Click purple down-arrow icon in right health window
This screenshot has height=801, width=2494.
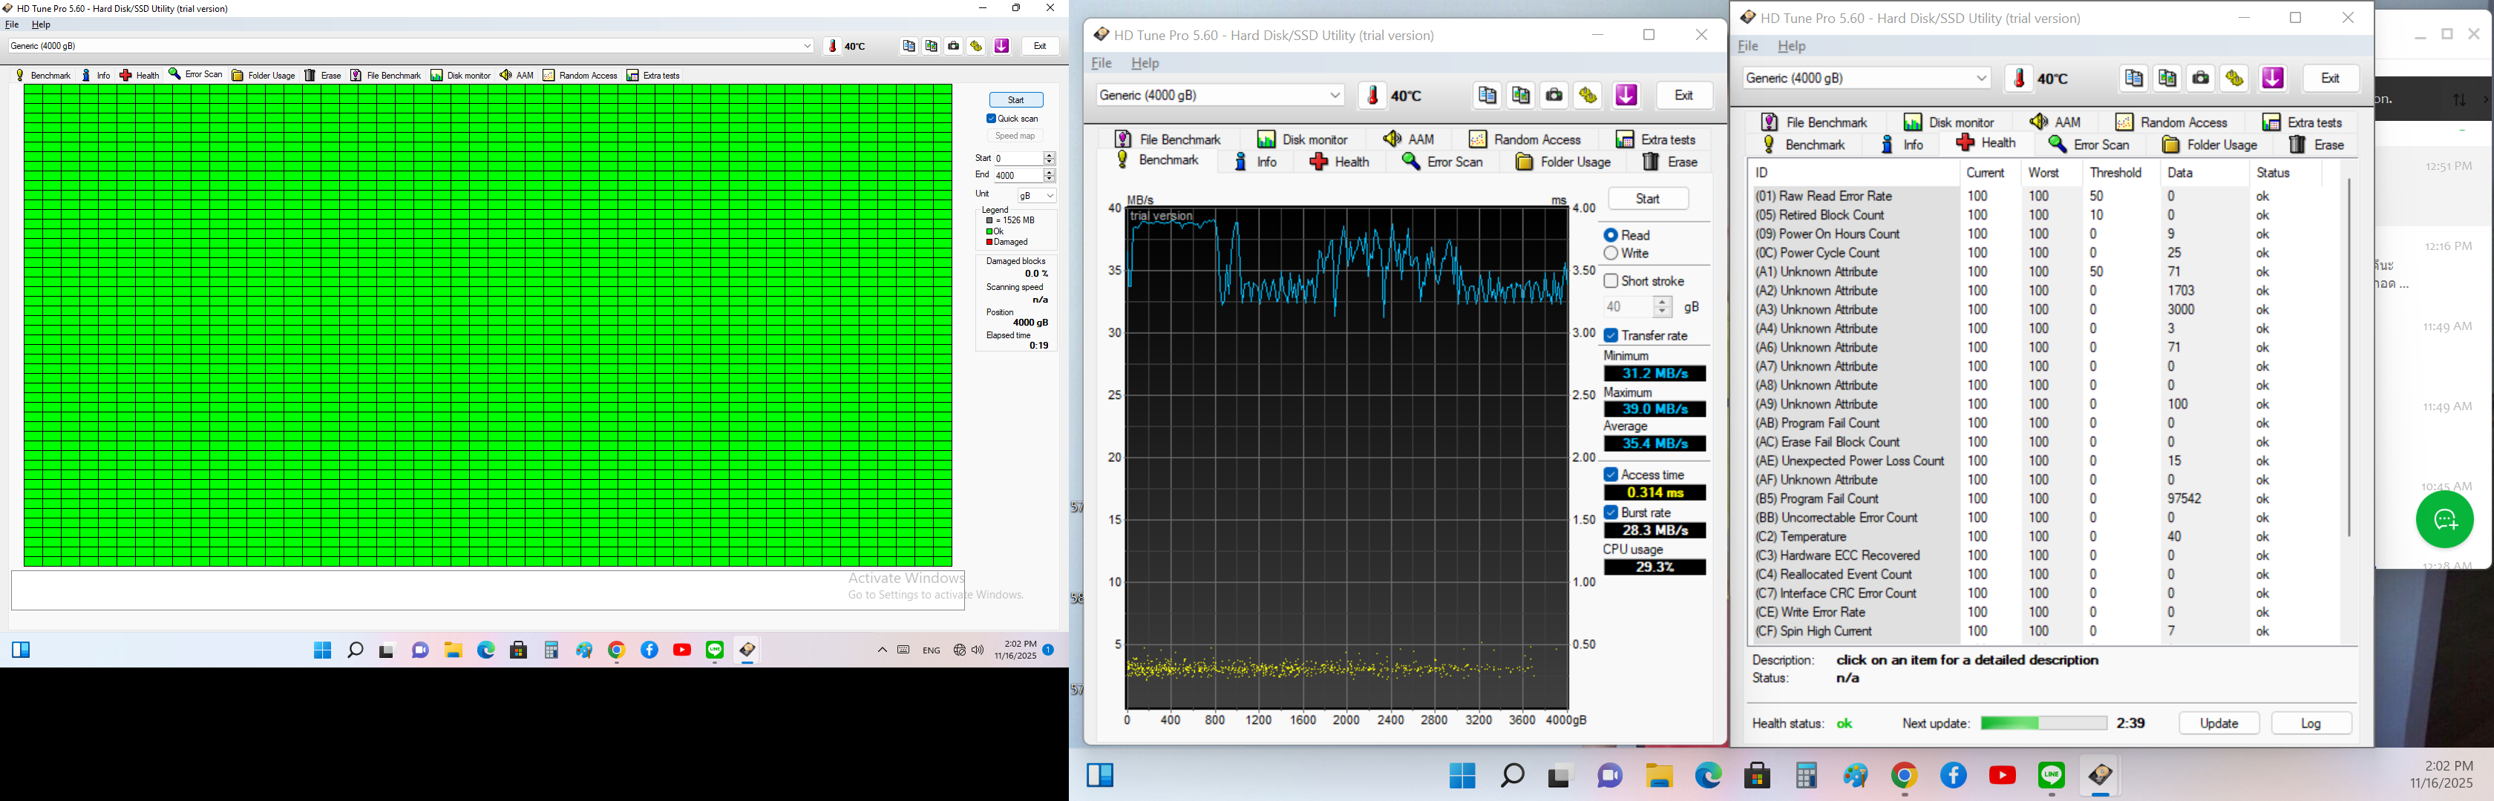tap(2272, 79)
